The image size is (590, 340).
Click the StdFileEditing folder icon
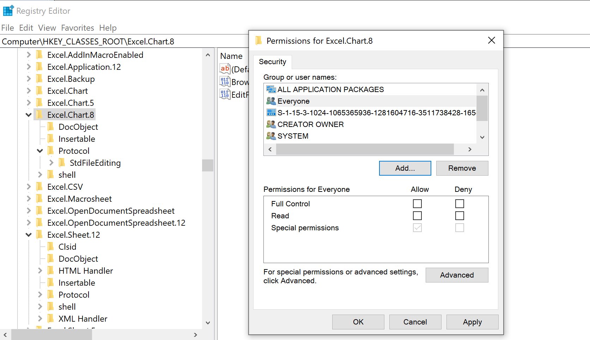(x=62, y=163)
